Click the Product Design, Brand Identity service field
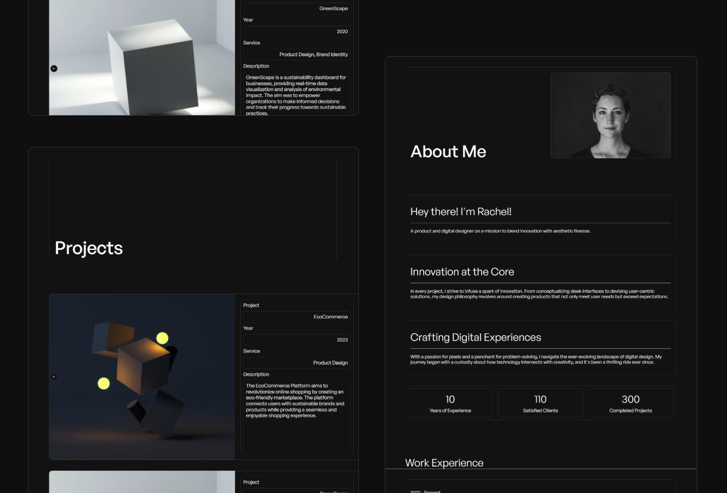 click(x=296, y=54)
